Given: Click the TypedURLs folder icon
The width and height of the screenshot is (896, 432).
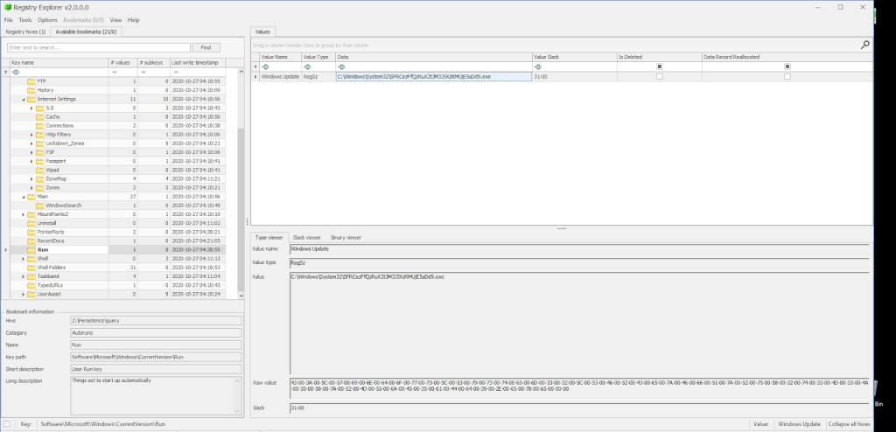Looking at the screenshot, I should click(x=31, y=285).
